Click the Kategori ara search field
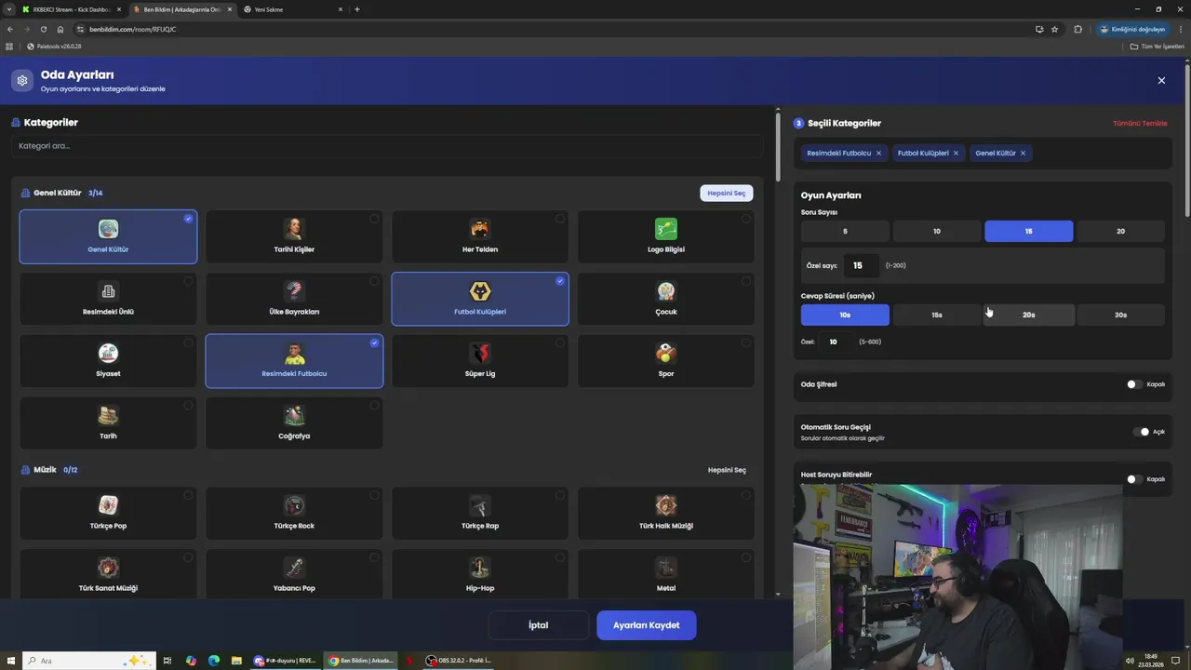The height and width of the screenshot is (670, 1191). coord(387,146)
